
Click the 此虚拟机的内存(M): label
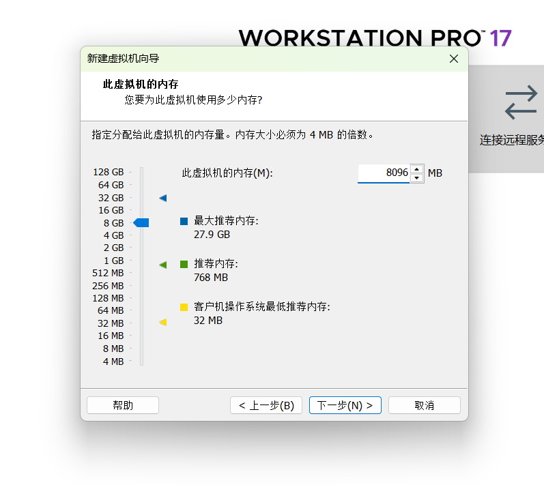tap(227, 173)
